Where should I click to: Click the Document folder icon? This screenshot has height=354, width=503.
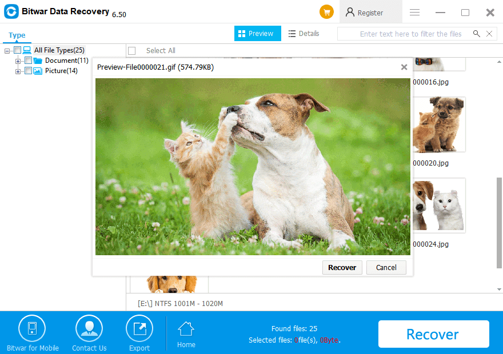tap(38, 61)
